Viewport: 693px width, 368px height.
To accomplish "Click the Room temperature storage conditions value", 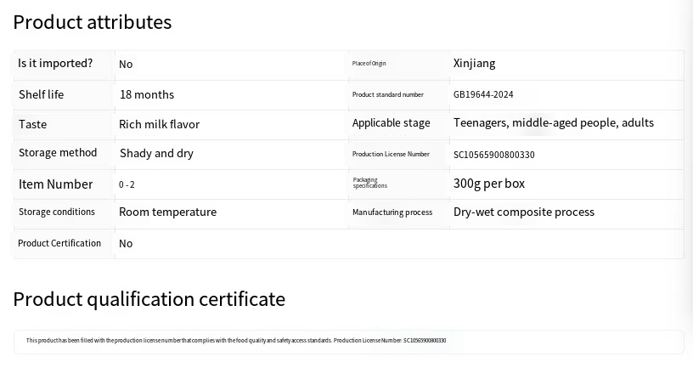I will [167, 212].
